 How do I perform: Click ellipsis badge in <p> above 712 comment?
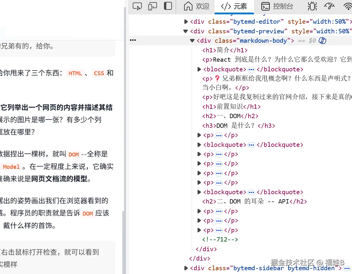coord(219,230)
